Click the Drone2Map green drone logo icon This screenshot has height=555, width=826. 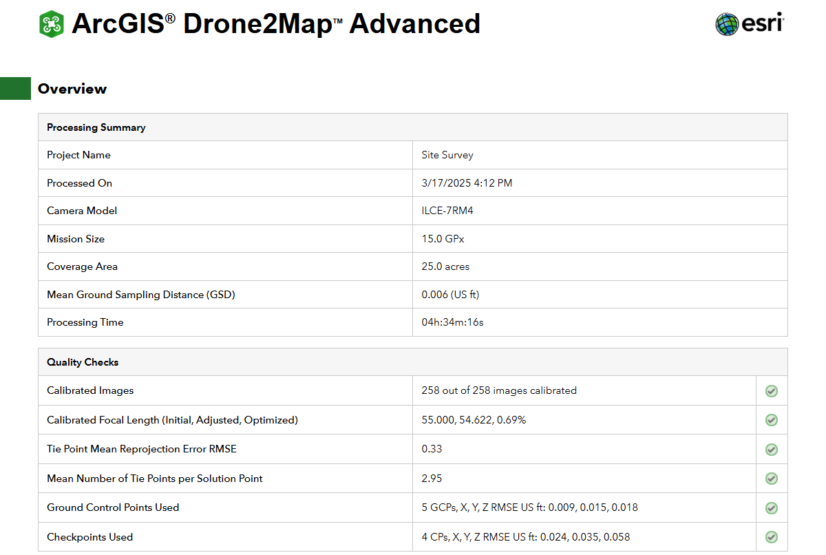[x=52, y=24]
